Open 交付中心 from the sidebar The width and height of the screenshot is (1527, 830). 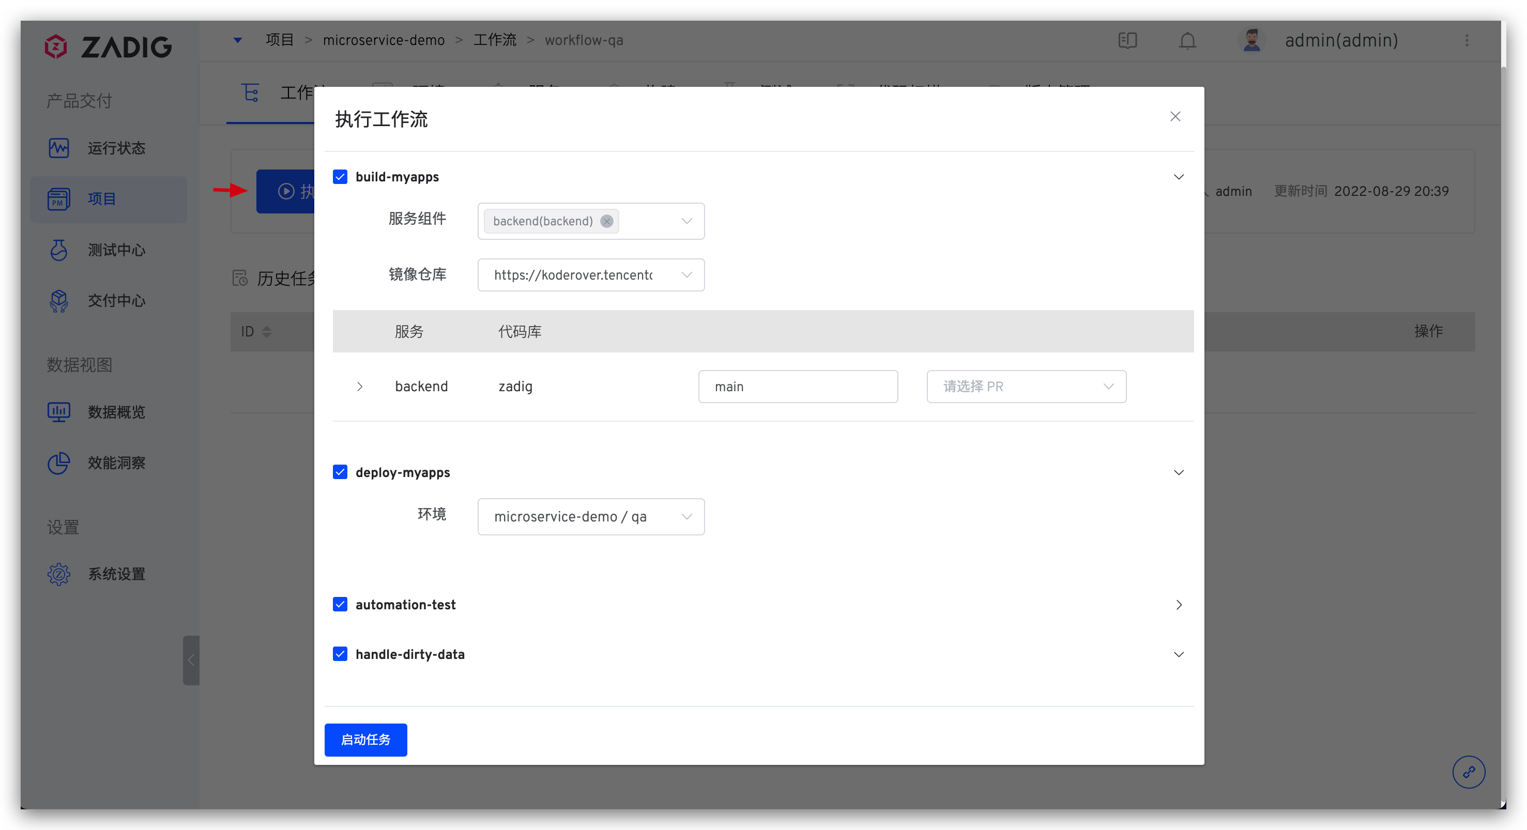coord(116,301)
